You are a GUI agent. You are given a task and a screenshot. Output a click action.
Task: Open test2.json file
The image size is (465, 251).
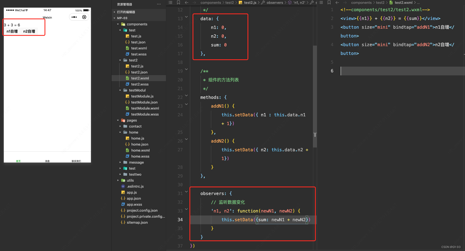139,72
